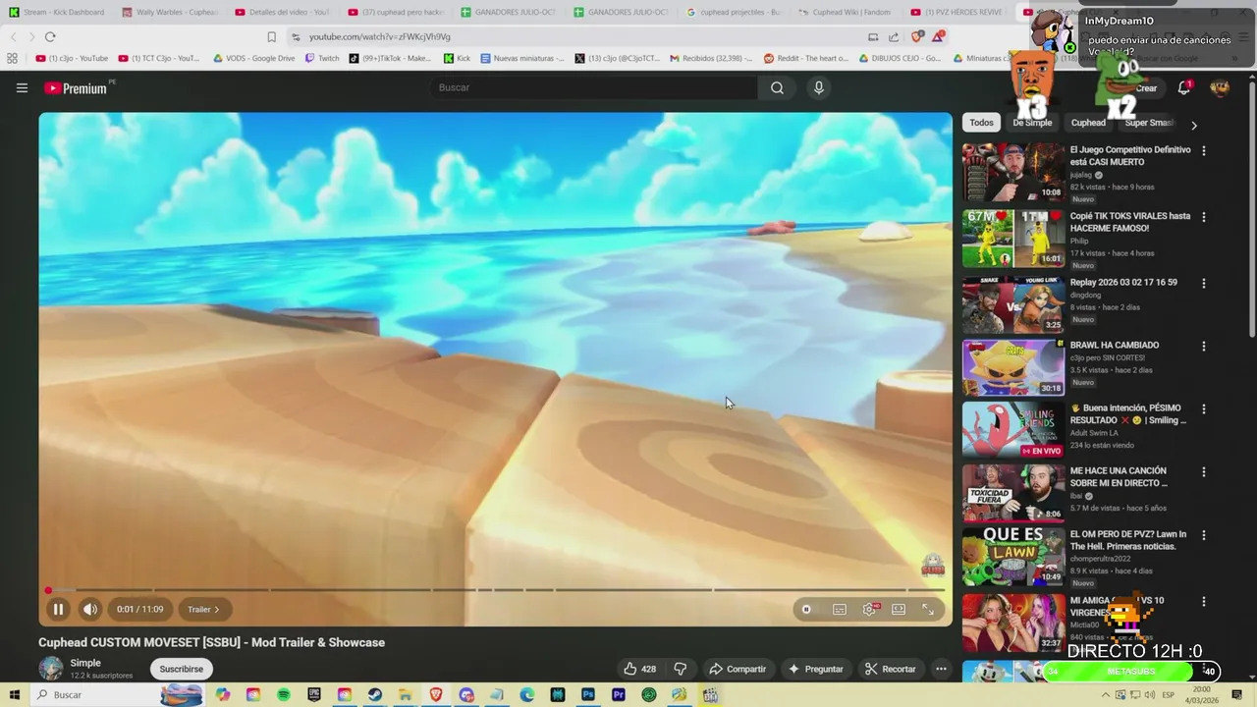Open the account avatar menu
This screenshot has height=707, width=1257.
[1220, 88]
